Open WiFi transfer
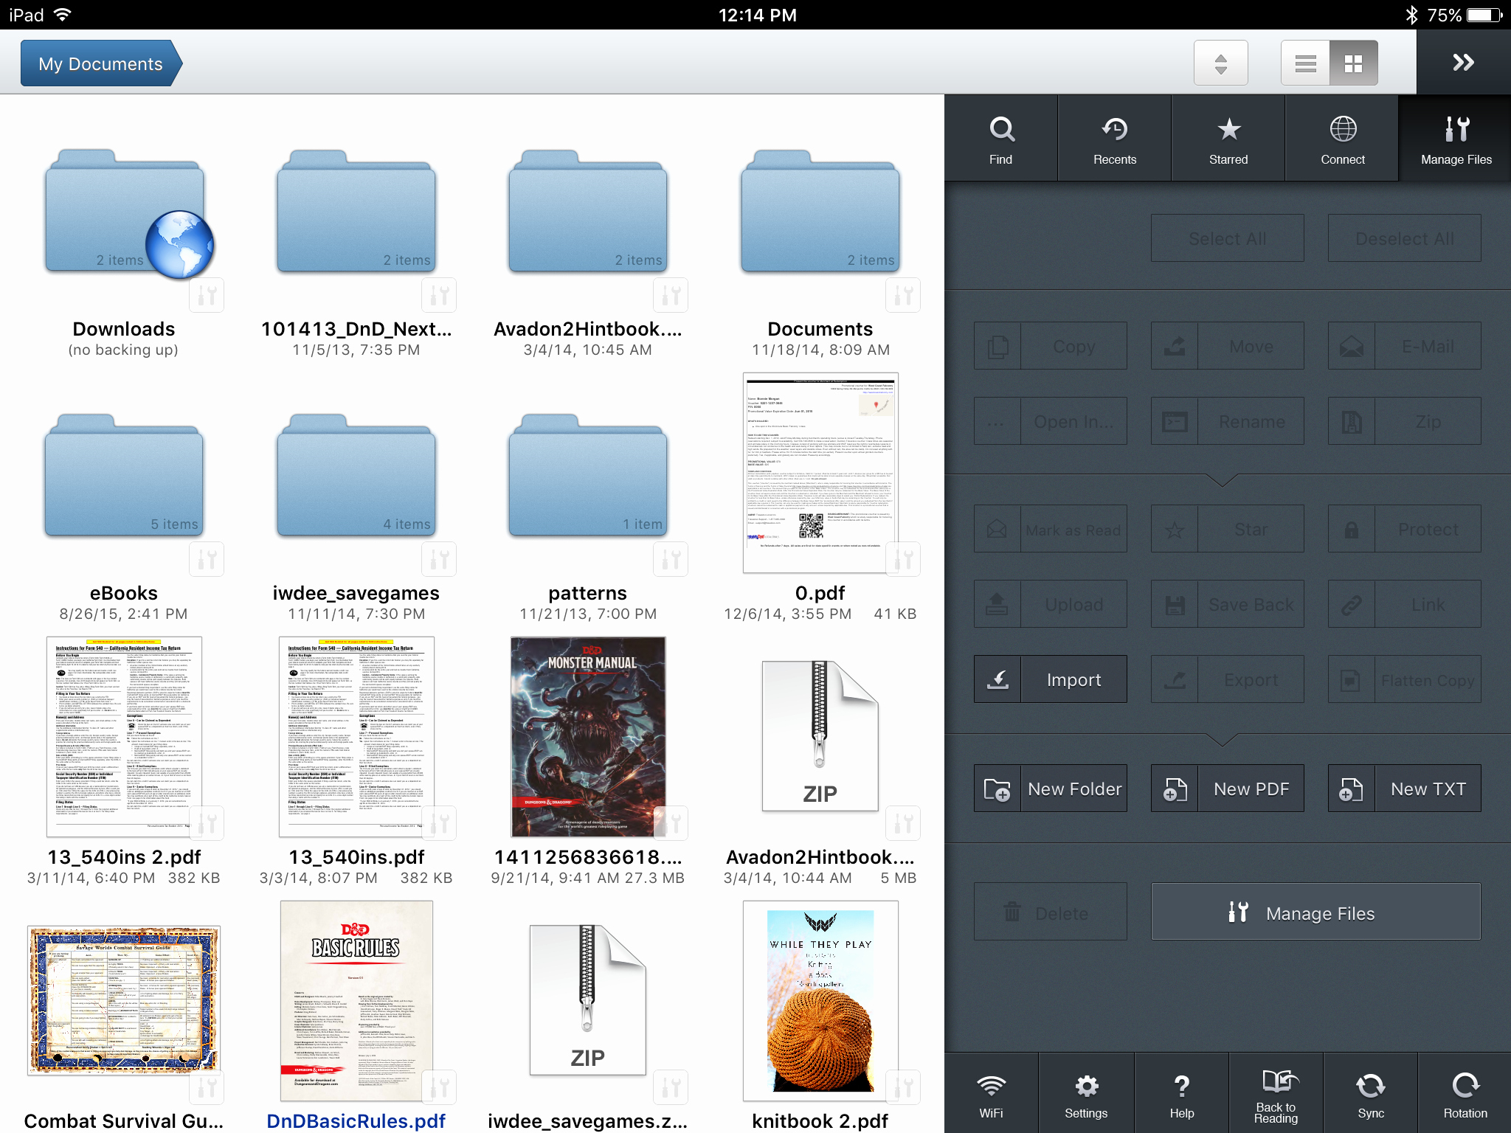 point(991,1094)
